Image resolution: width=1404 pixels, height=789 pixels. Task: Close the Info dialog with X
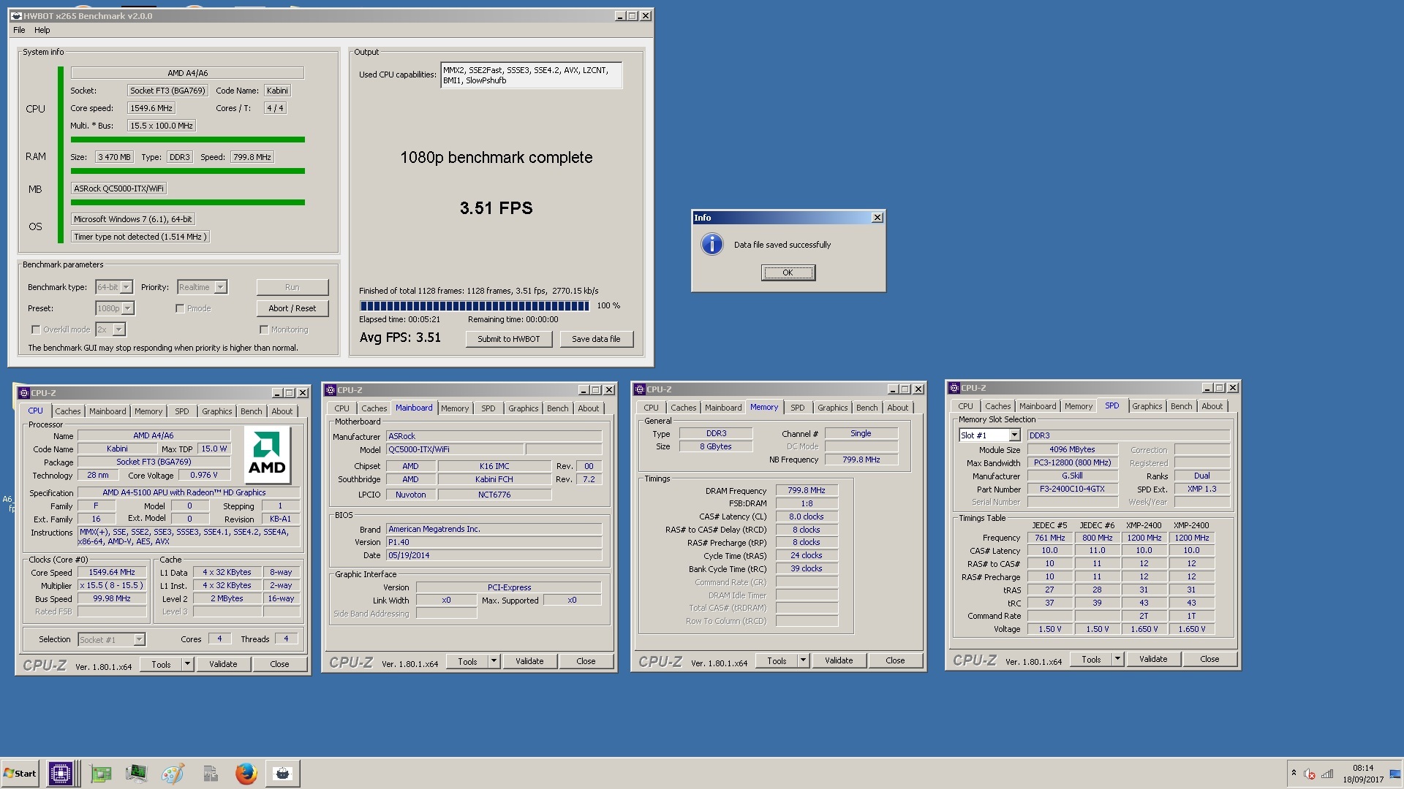(x=877, y=218)
